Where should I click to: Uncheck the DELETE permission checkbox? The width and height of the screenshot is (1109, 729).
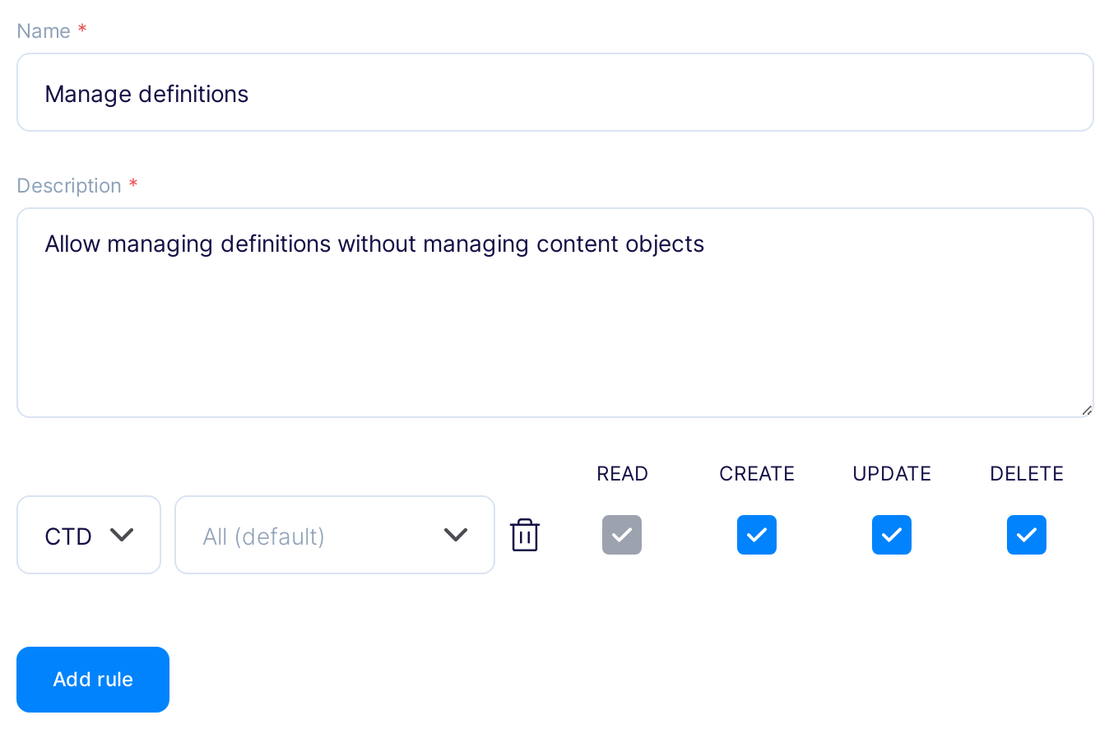(1027, 535)
